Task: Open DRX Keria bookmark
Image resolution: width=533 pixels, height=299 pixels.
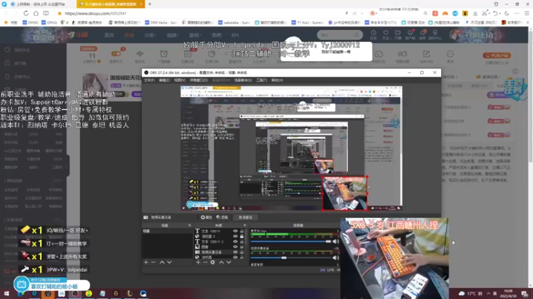Action: coord(161,23)
